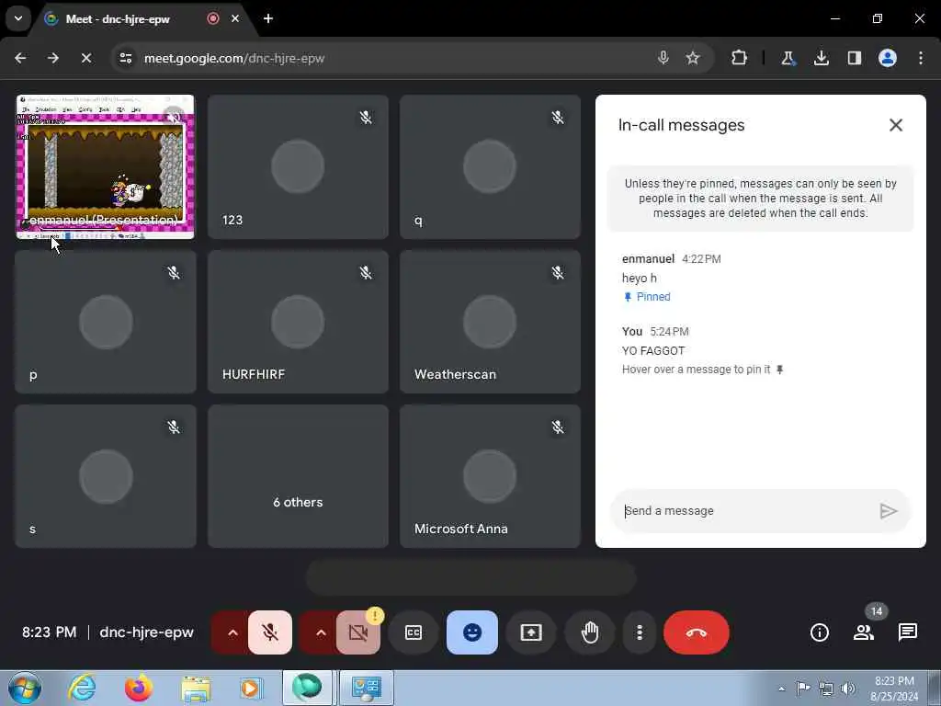Close the In-call messages panel
Viewport: 941px width, 706px height.
coord(895,125)
